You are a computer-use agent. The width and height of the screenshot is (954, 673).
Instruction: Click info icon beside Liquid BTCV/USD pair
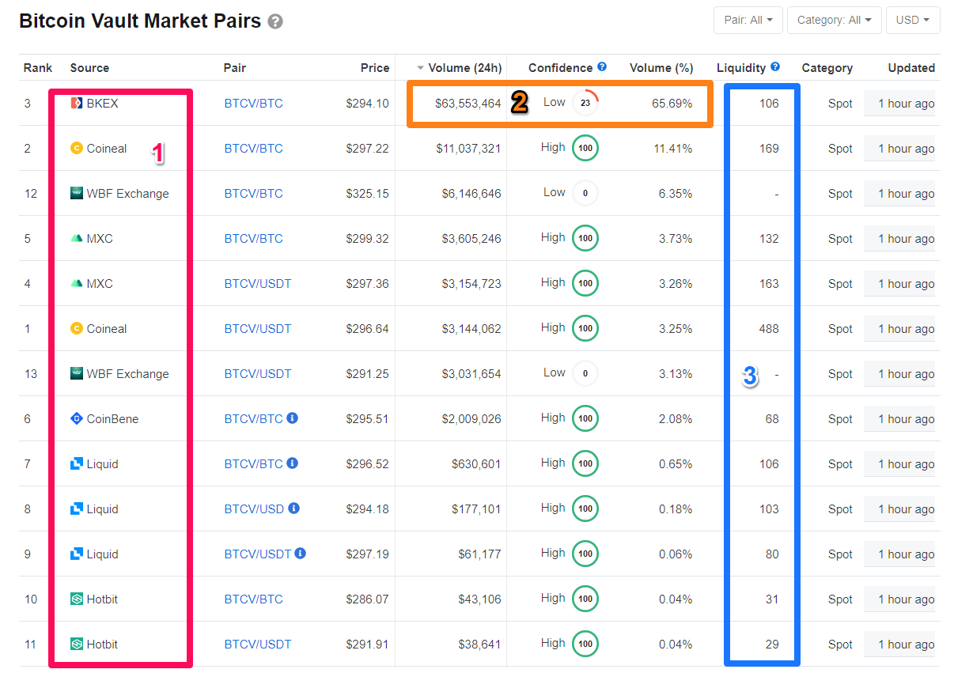[293, 508]
